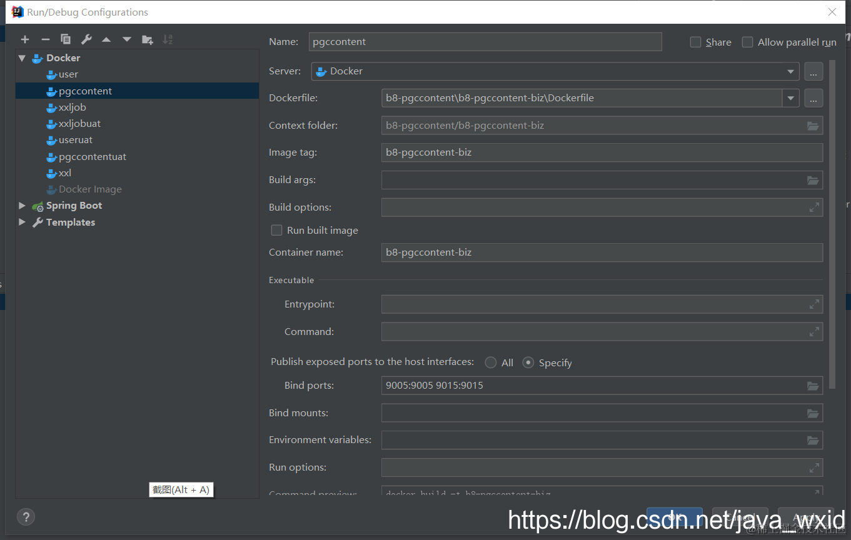Browse Context folder icon
This screenshot has height=540, width=851.
point(813,126)
